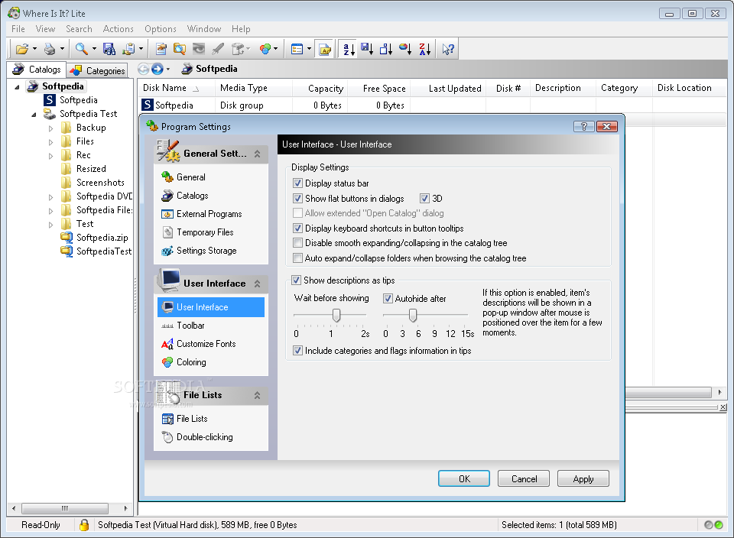
Task: Toggle the description pane toolbar icon
Action: 324,49
